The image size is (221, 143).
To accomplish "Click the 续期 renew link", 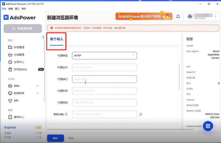I will click(x=38, y=127).
